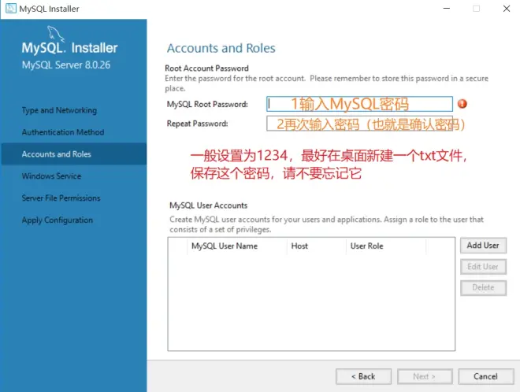Select the Accounts and Roles step
Image resolution: width=520 pixels, height=392 pixels.
pos(73,154)
